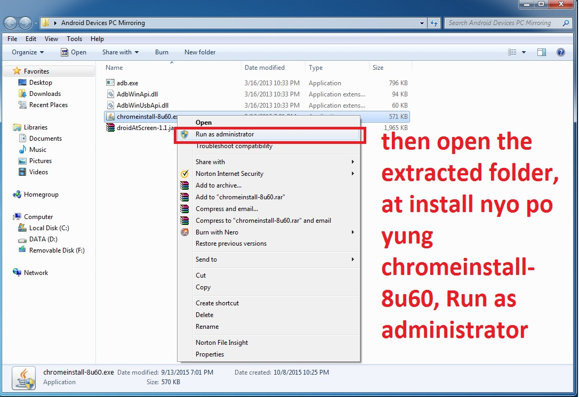The image size is (579, 397).
Task: Click the Videos library icon
Action: 22,172
